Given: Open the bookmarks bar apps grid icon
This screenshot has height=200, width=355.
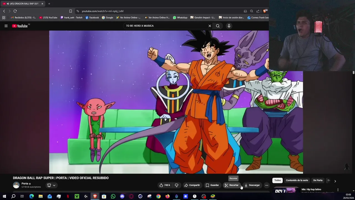Looking at the screenshot, I should pos(4,17).
